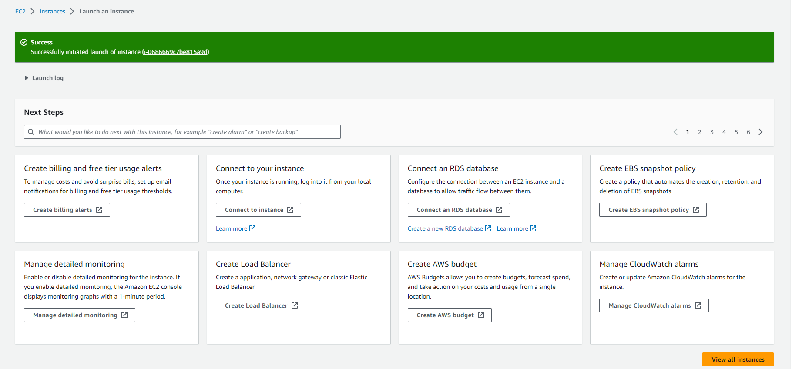Click the Success checkmark icon in banner

click(x=24, y=42)
